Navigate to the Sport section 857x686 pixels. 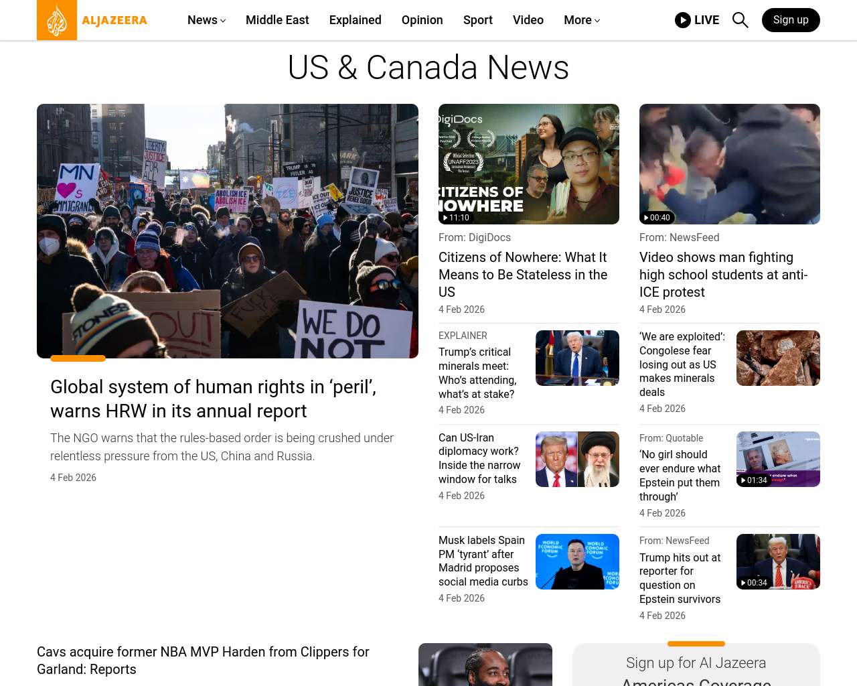coord(478,20)
